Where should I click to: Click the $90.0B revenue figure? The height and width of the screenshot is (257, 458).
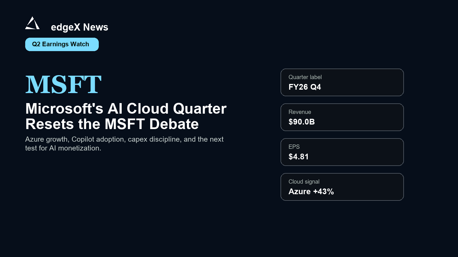(302, 122)
